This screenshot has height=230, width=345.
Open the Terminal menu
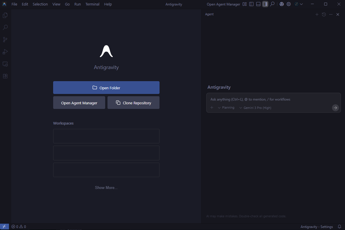pyautogui.click(x=92, y=4)
